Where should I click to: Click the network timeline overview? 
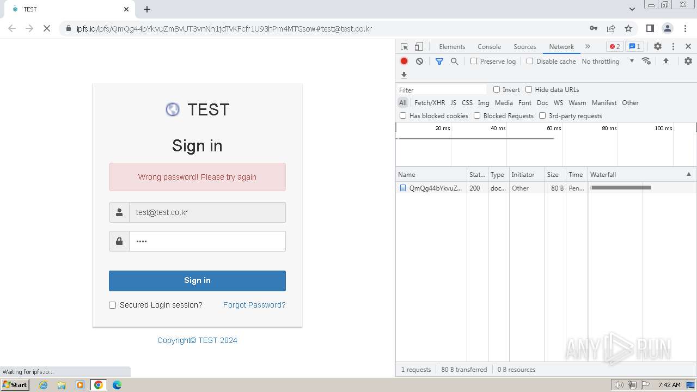[546, 144]
